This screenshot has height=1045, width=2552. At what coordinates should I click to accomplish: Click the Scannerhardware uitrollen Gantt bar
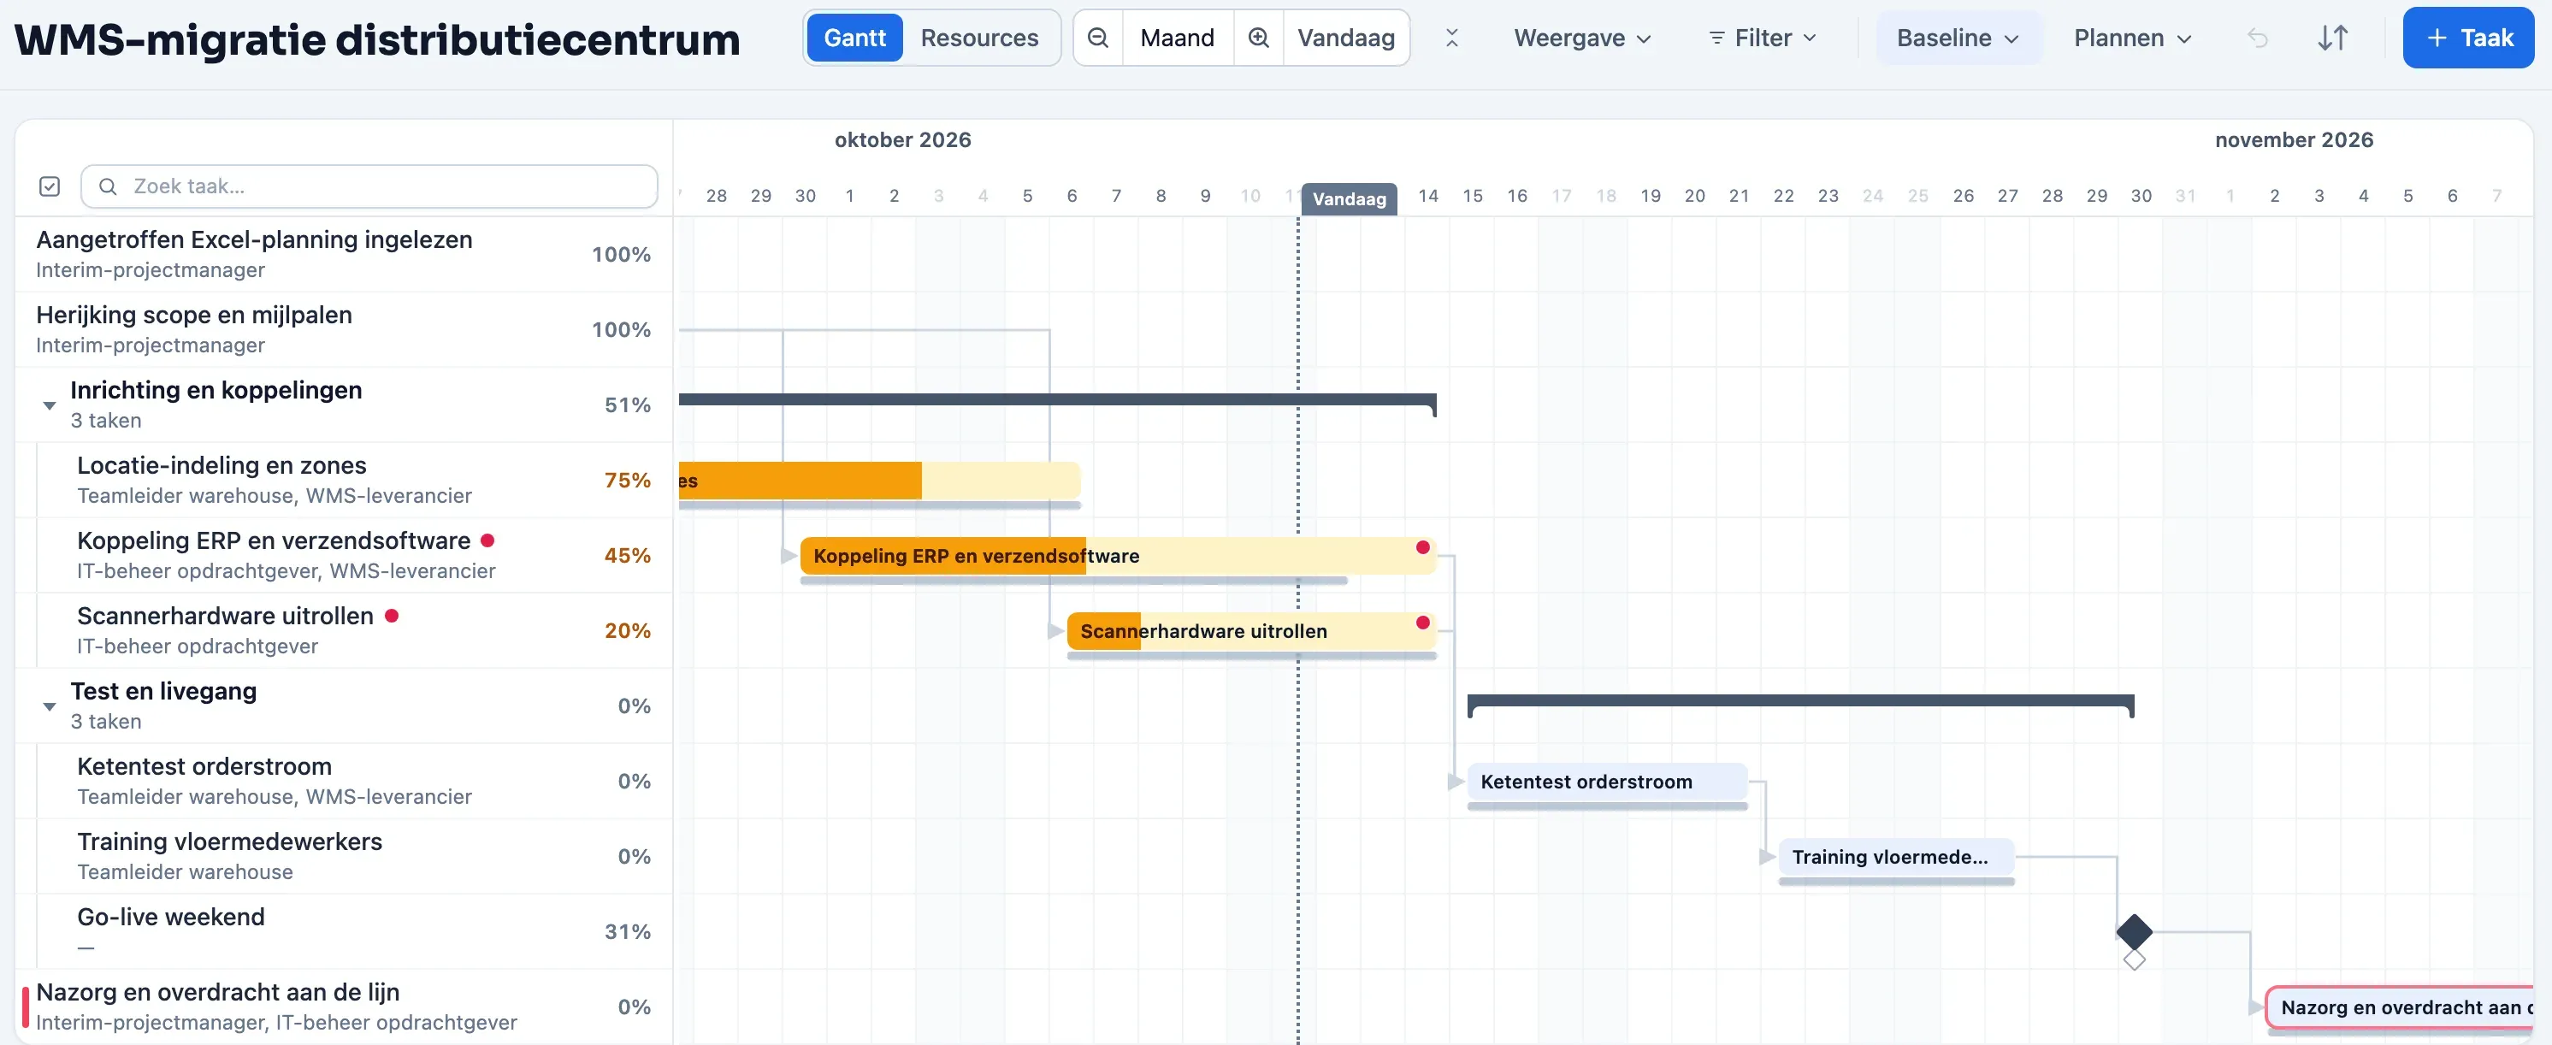pyautogui.click(x=1251, y=631)
